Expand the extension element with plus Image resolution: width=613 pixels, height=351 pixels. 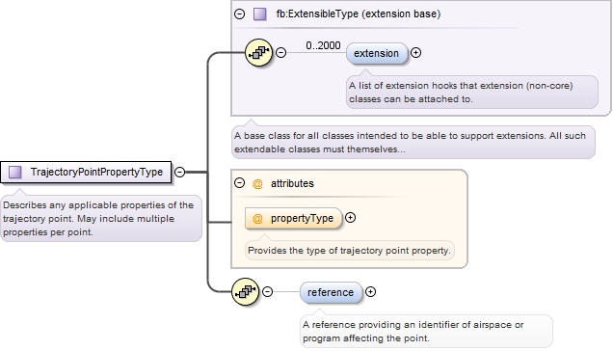416,52
